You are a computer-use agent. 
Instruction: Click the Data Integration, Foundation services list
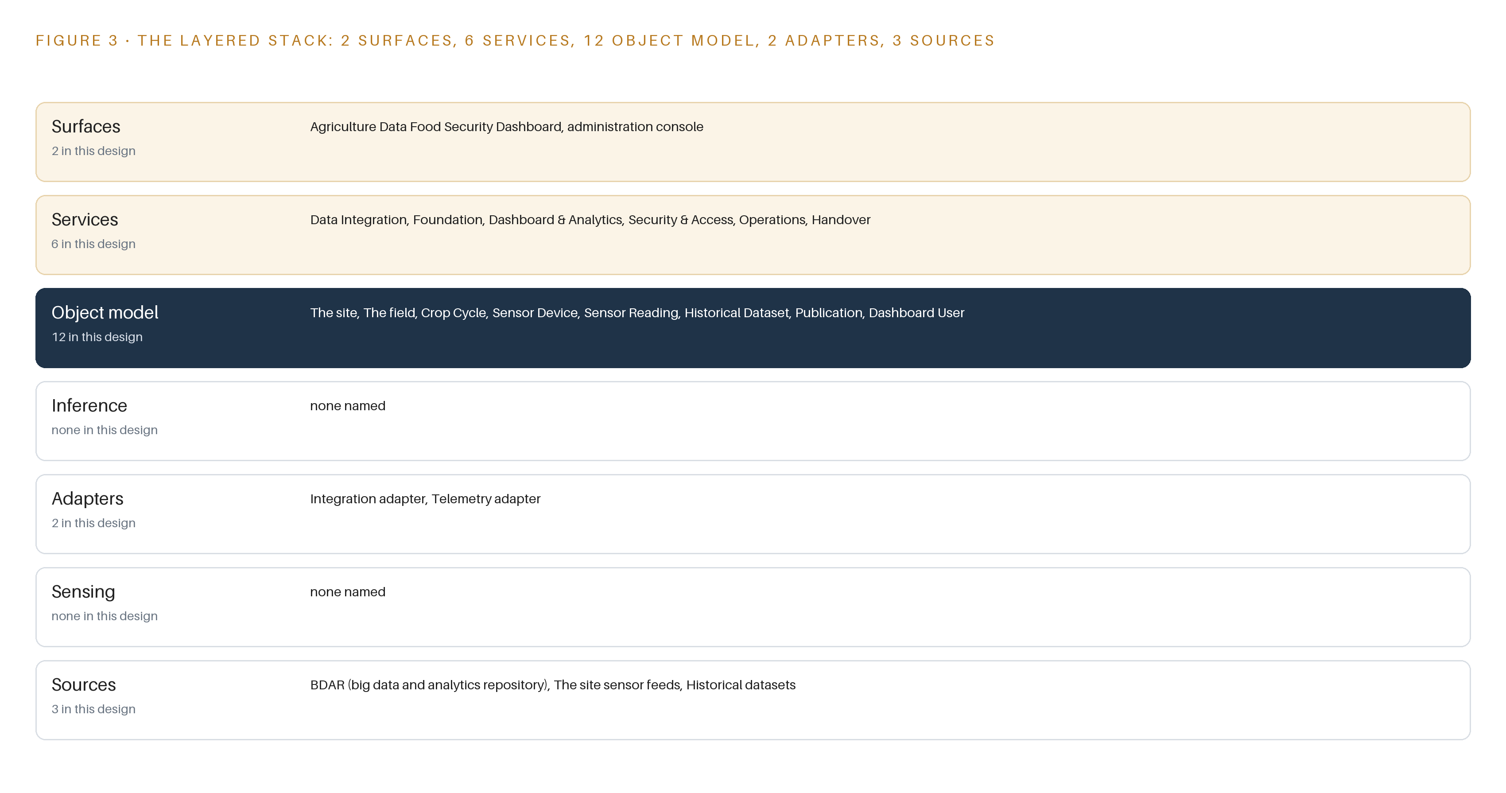tap(590, 220)
